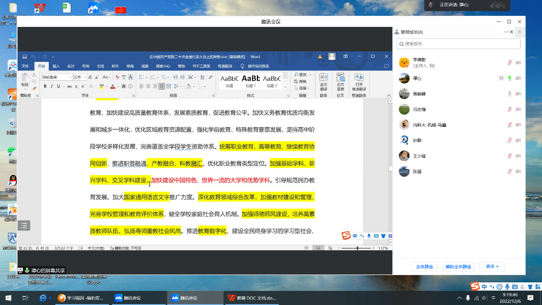Expand the 更多 dropdown button
The width and height of the screenshot is (542, 305).
click(492, 267)
